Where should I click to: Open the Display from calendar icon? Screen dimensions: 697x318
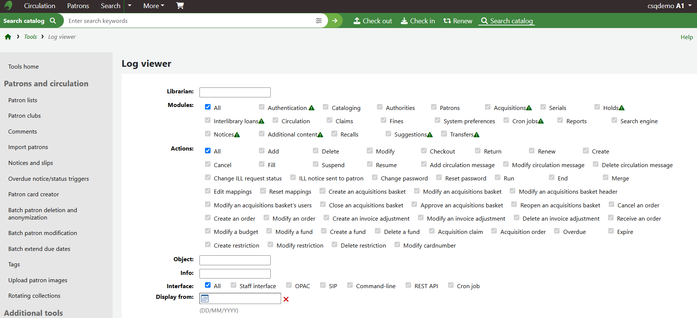[x=205, y=298]
